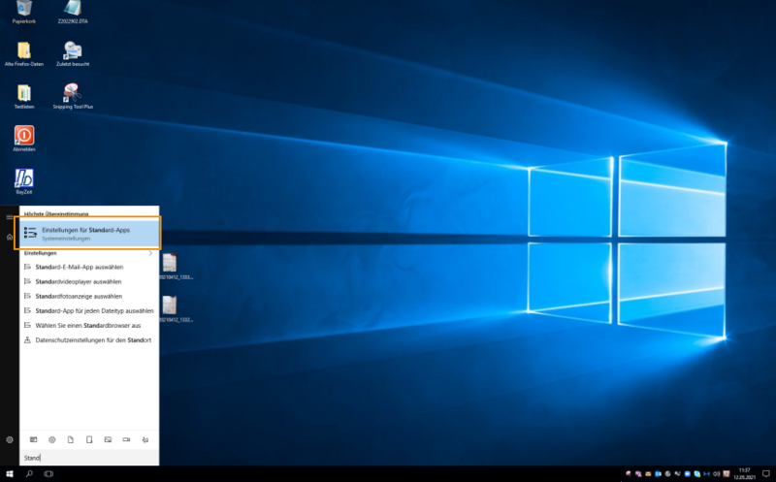Expand the hamburger menu in search panel
Image resolution: width=776 pixels, height=482 pixels.
click(9, 217)
